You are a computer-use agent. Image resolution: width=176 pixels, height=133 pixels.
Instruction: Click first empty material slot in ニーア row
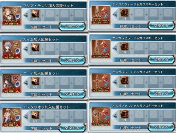(x=50, y=81)
